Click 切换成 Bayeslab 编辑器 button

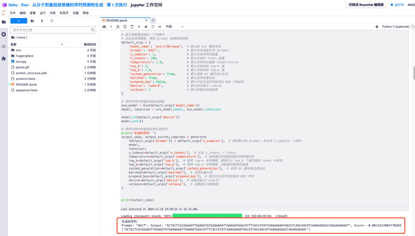point(366,5)
